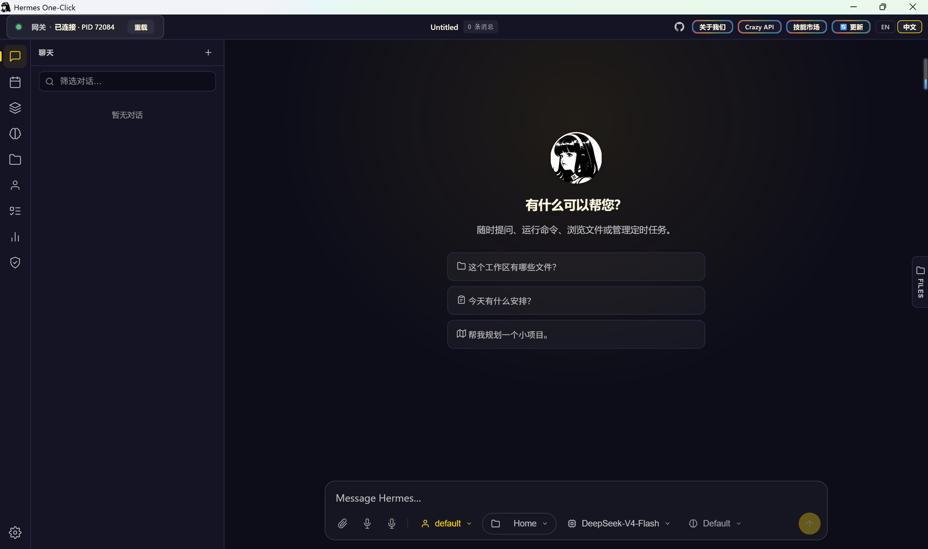Open 技能市场 skill market
The height and width of the screenshot is (549, 928).
pos(806,27)
